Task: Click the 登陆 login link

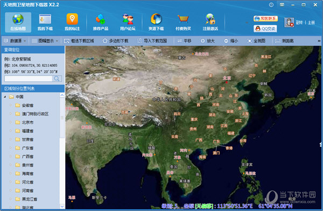Action: [x=299, y=23]
